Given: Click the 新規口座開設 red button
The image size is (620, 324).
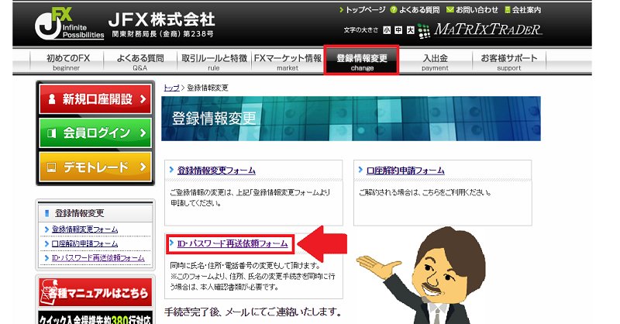Looking at the screenshot, I should (95, 99).
